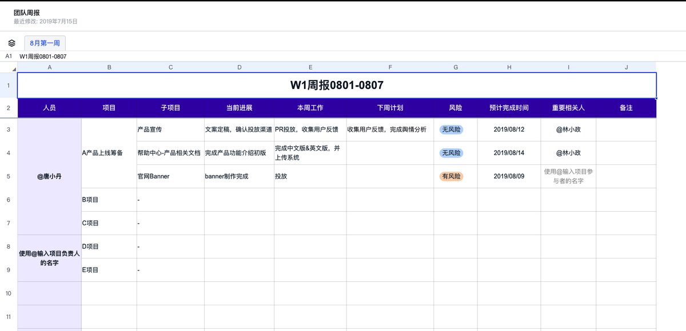686x331 pixels.
Task: Click the 风险 header cell
Action: point(456,108)
